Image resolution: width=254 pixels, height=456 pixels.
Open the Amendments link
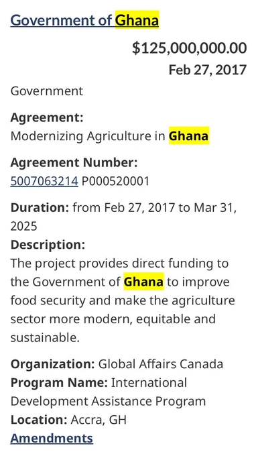(52, 438)
